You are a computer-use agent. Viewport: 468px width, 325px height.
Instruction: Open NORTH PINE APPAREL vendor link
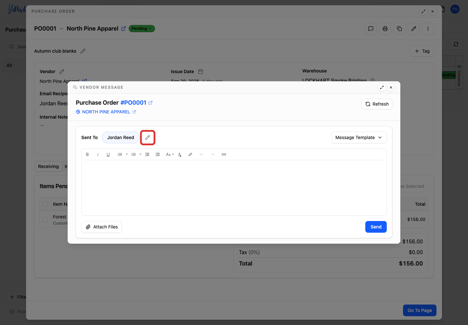[106, 112]
